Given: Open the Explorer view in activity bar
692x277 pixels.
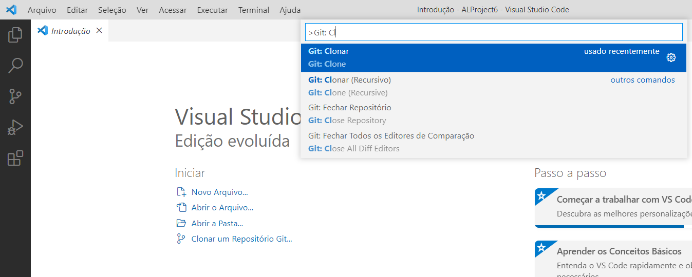Looking at the screenshot, I should click(x=15, y=35).
